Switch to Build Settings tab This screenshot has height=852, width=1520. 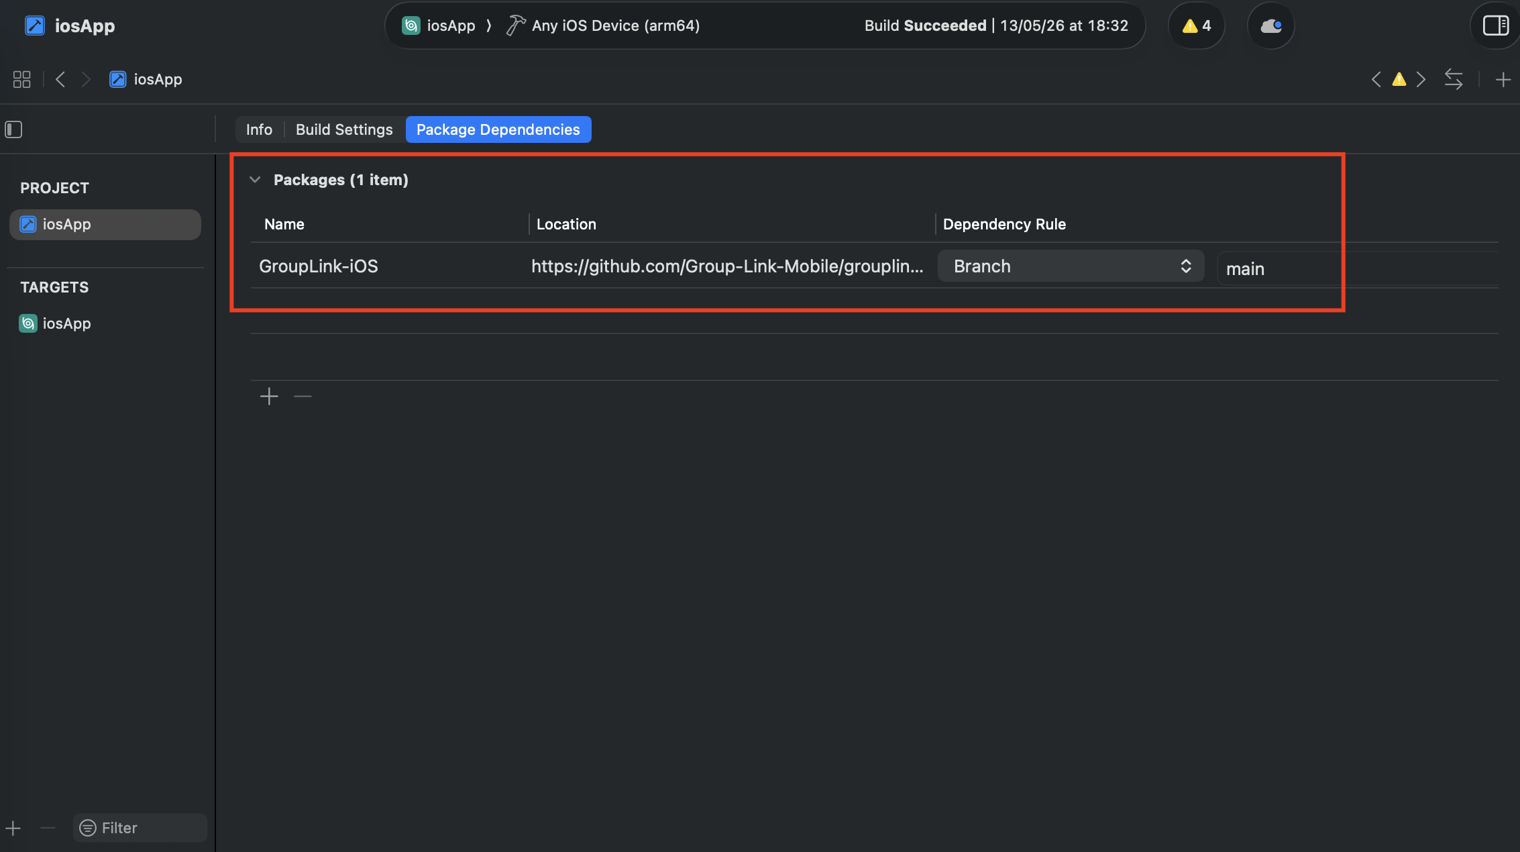click(x=344, y=129)
